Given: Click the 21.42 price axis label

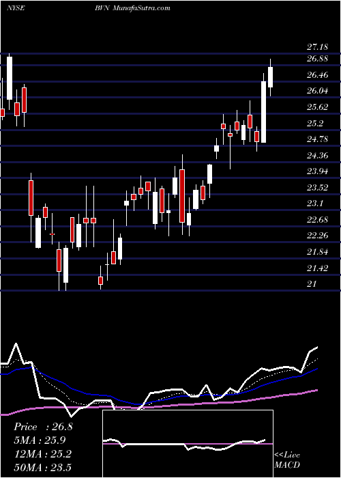Looking at the screenshot, I should click(x=317, y=268).
